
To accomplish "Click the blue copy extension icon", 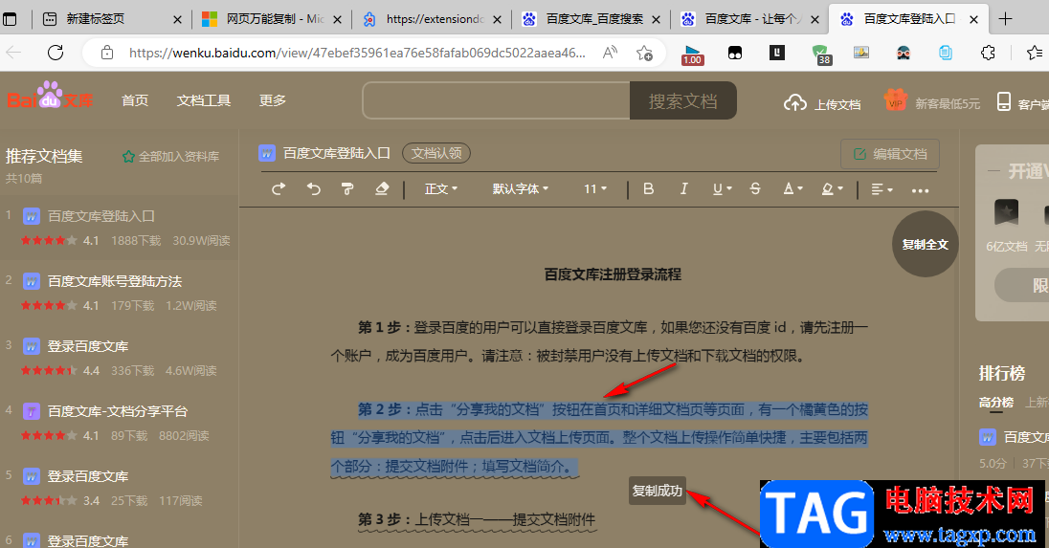I will [946, 53].
